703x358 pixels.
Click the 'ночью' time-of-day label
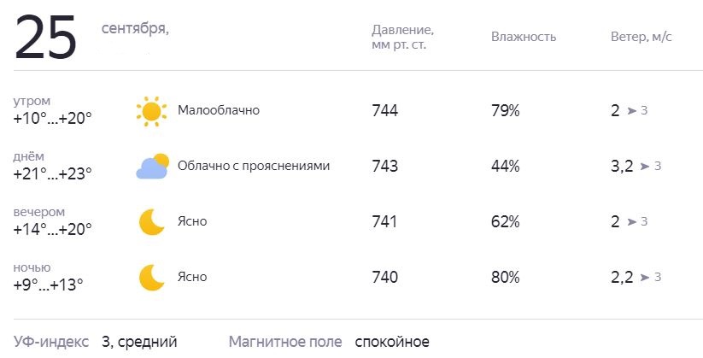tap(32, 267)
